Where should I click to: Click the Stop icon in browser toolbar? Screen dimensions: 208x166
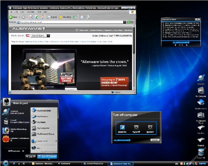click(x=31, y=17)
